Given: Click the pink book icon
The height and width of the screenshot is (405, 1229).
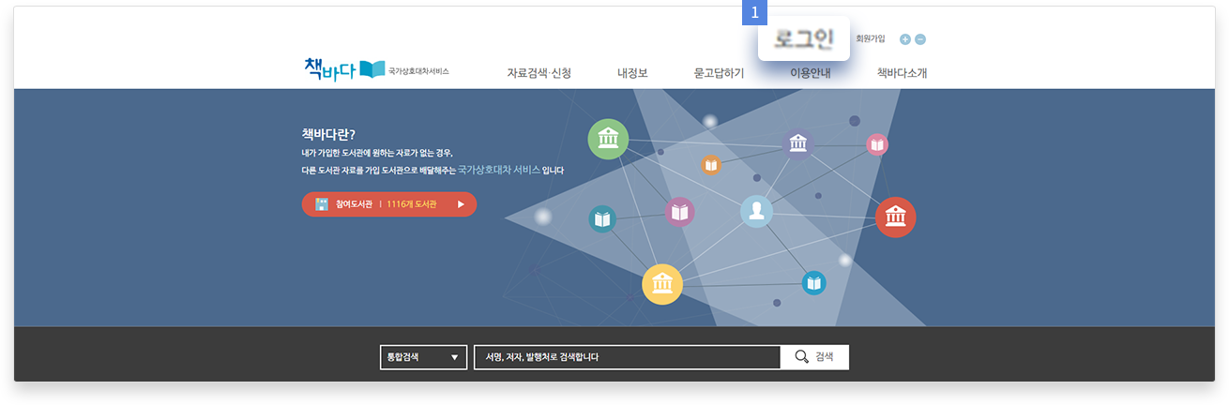Looking at the screenshot, I should coord(877,144).
